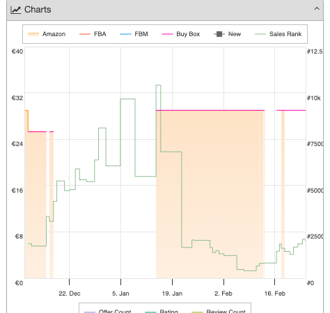This screenshot has width=330, height=313.
Task: Click the €32 price axis label
Action: tap(17, 98)
